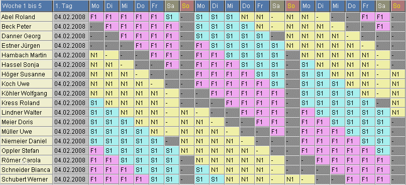Select the Abel Roland row name
This screenshot has width=406, height=185.
26,17
